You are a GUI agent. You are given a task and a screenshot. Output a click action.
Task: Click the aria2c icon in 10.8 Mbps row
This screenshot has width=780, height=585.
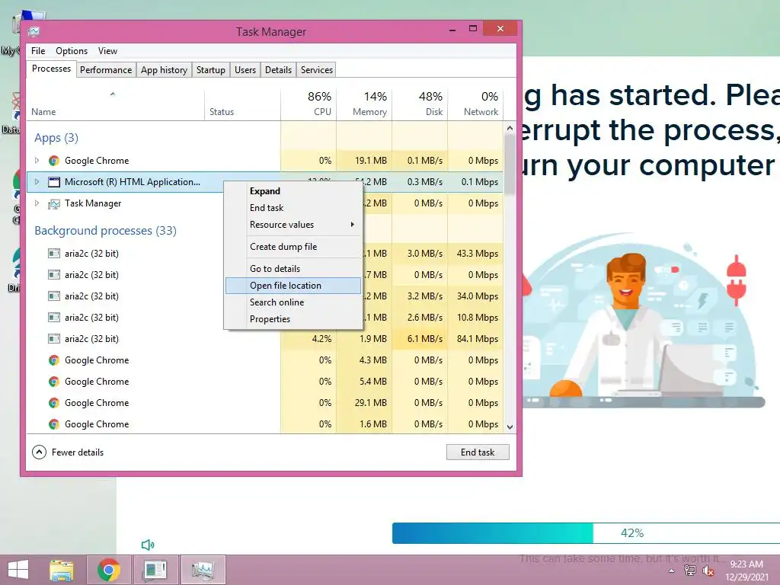(x=54, y=318)
